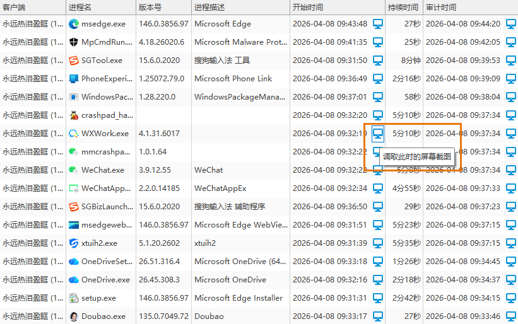
Task: Sort by the 客户端 column header
Action: pyautogui.click(x=33, y=8)
